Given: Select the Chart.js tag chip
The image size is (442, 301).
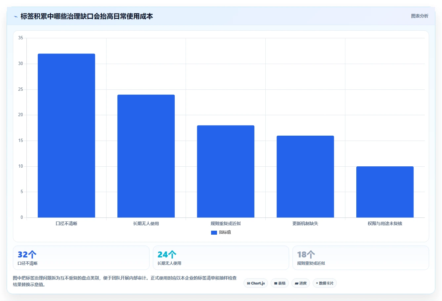Looking at the screenshot, I should (x=256, y=283).
